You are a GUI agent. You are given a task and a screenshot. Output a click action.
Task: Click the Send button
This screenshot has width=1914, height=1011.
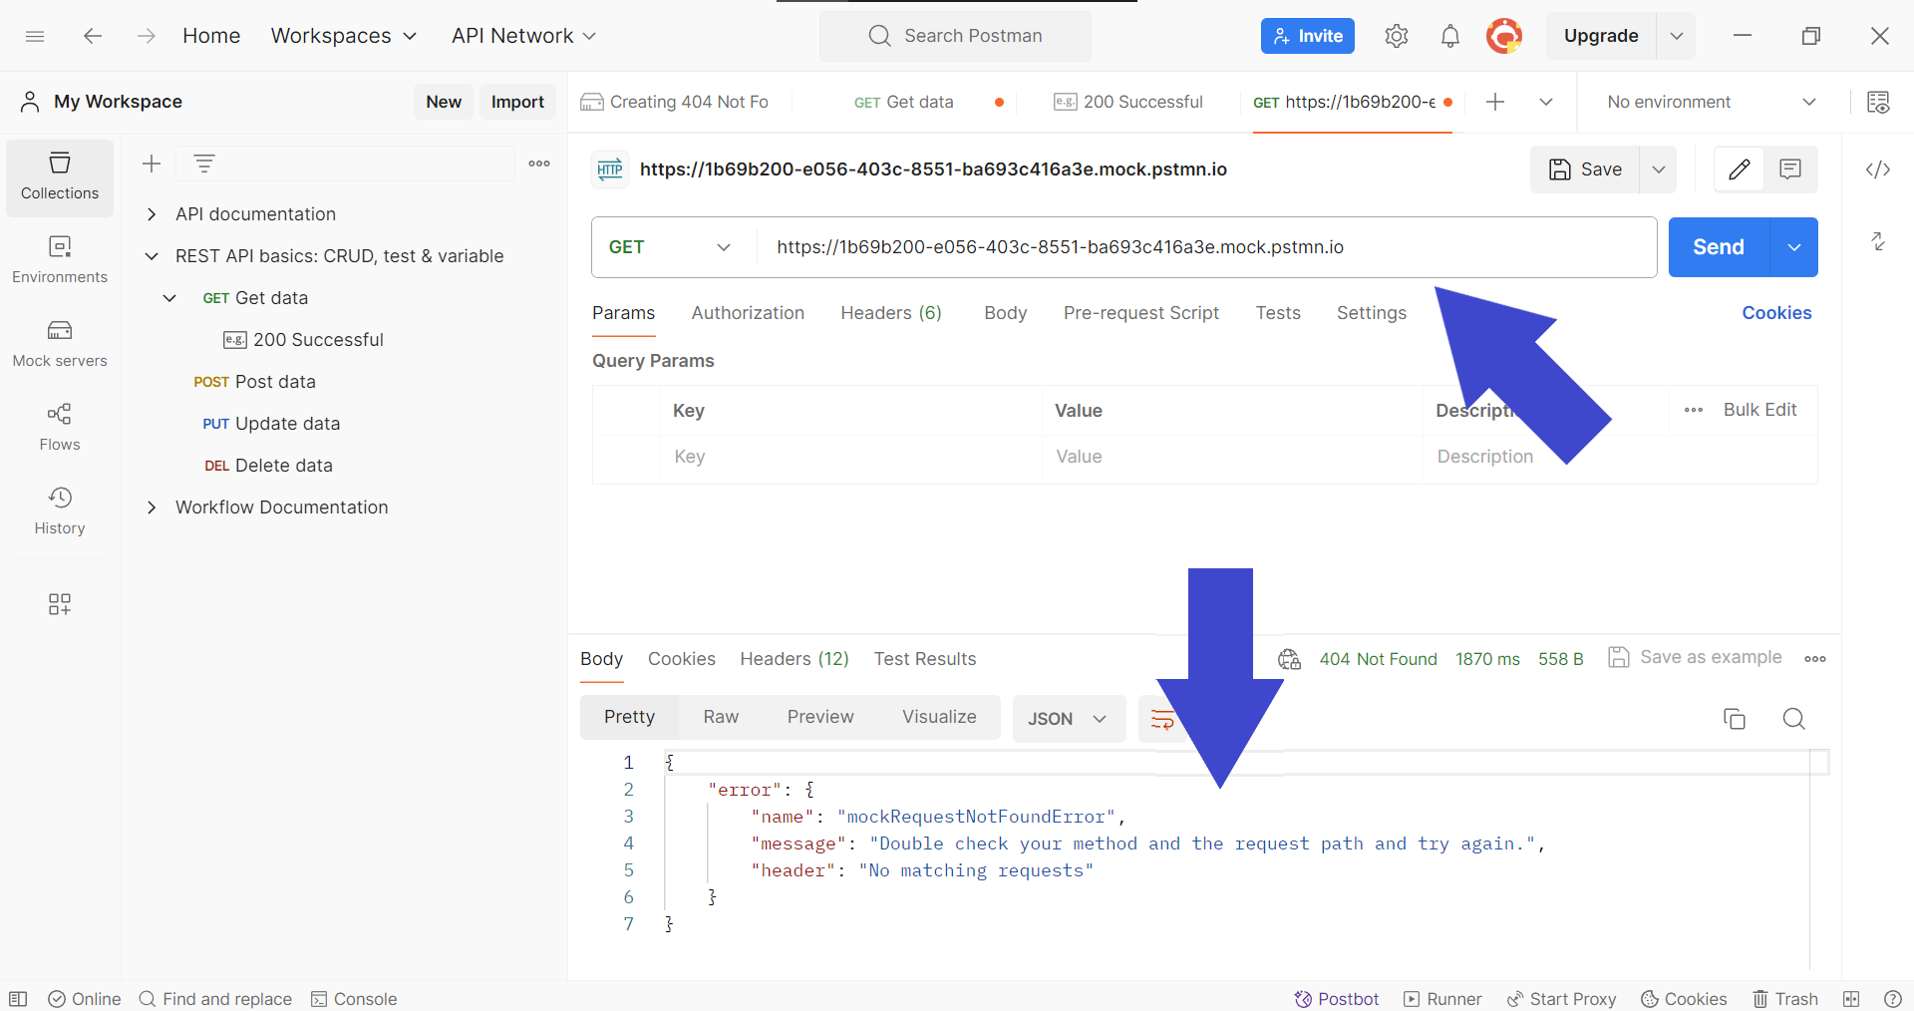tap(1719, 247)
